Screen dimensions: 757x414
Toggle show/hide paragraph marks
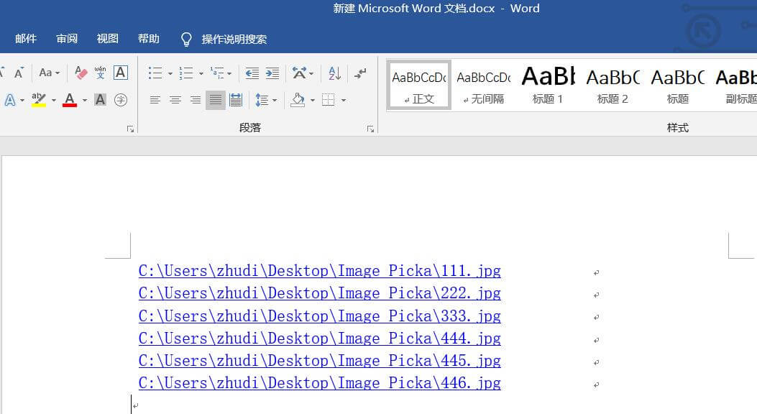pos(361,73)
